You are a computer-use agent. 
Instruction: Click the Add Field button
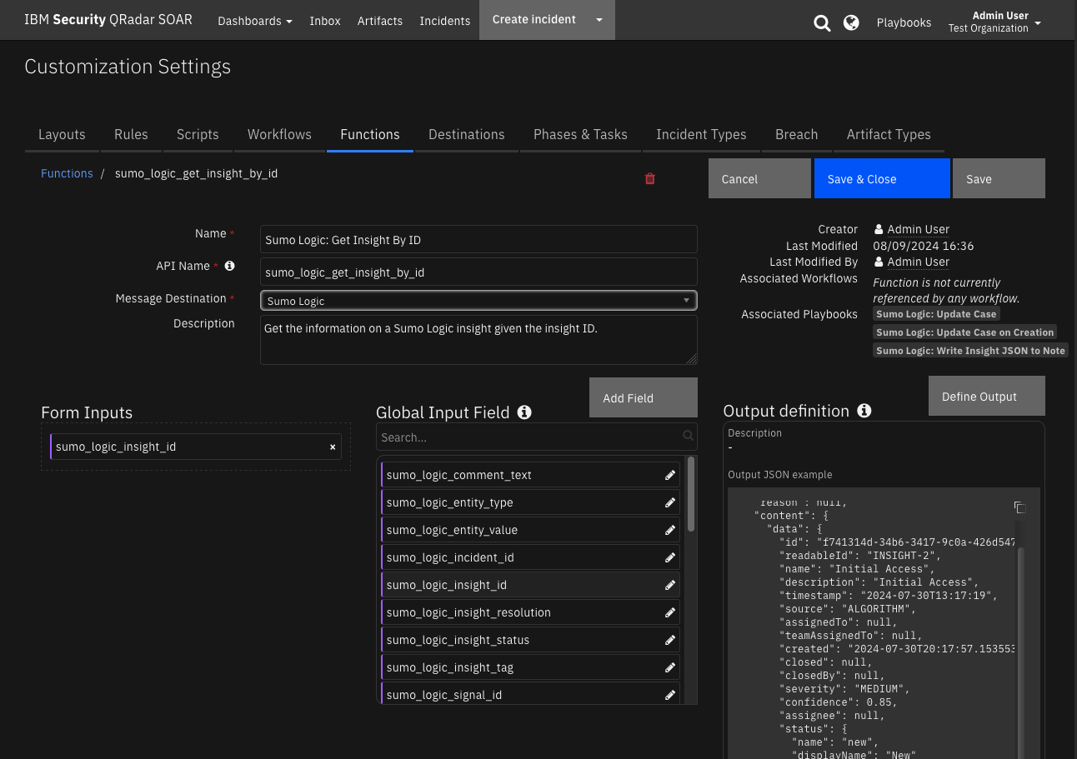(x=644, y=397)
